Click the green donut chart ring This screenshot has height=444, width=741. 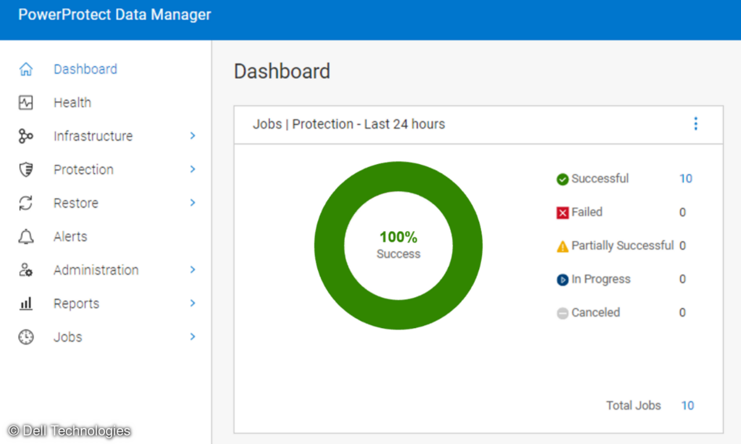(x=328, y=245)
